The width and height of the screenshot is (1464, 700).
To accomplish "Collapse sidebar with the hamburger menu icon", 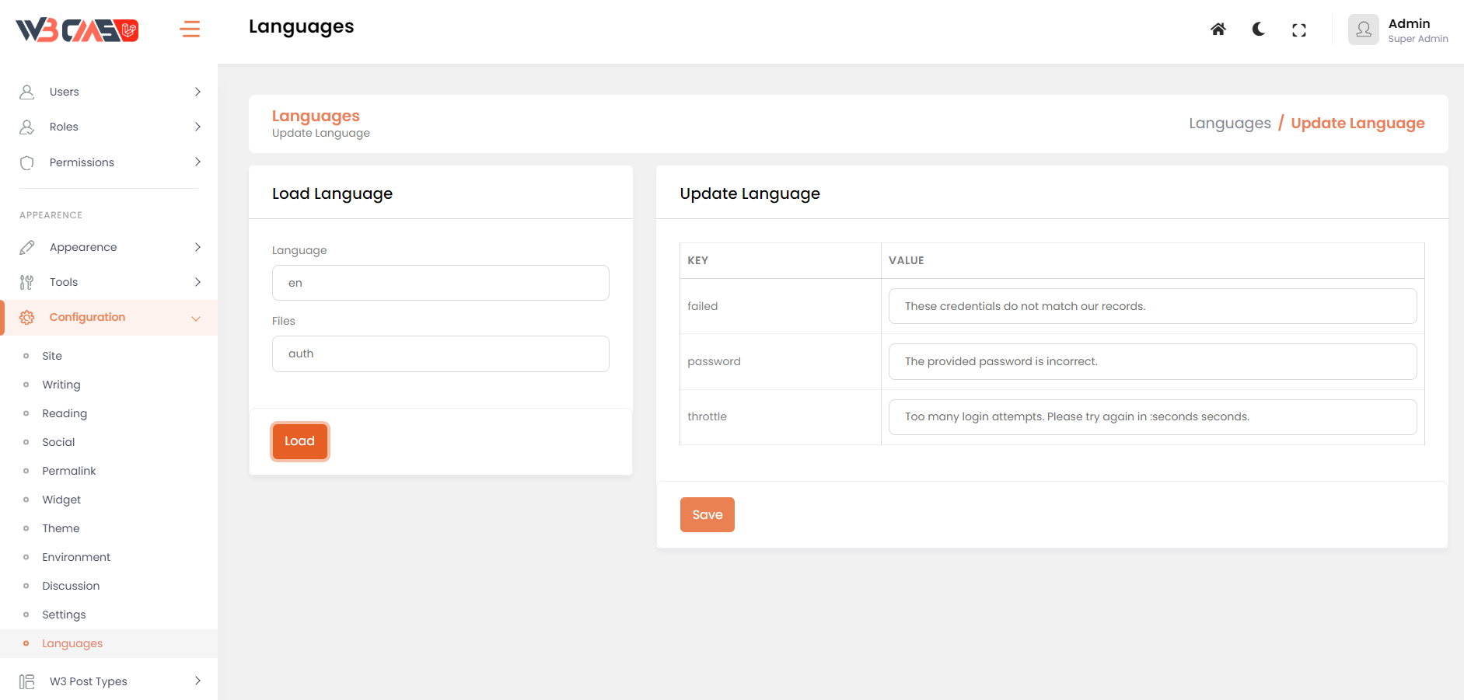I will [x=190, y=30].
